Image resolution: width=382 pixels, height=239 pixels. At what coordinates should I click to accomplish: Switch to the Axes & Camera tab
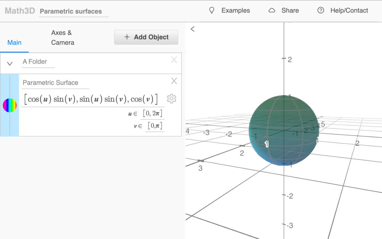pyautogui.click(x=62, y=38)
